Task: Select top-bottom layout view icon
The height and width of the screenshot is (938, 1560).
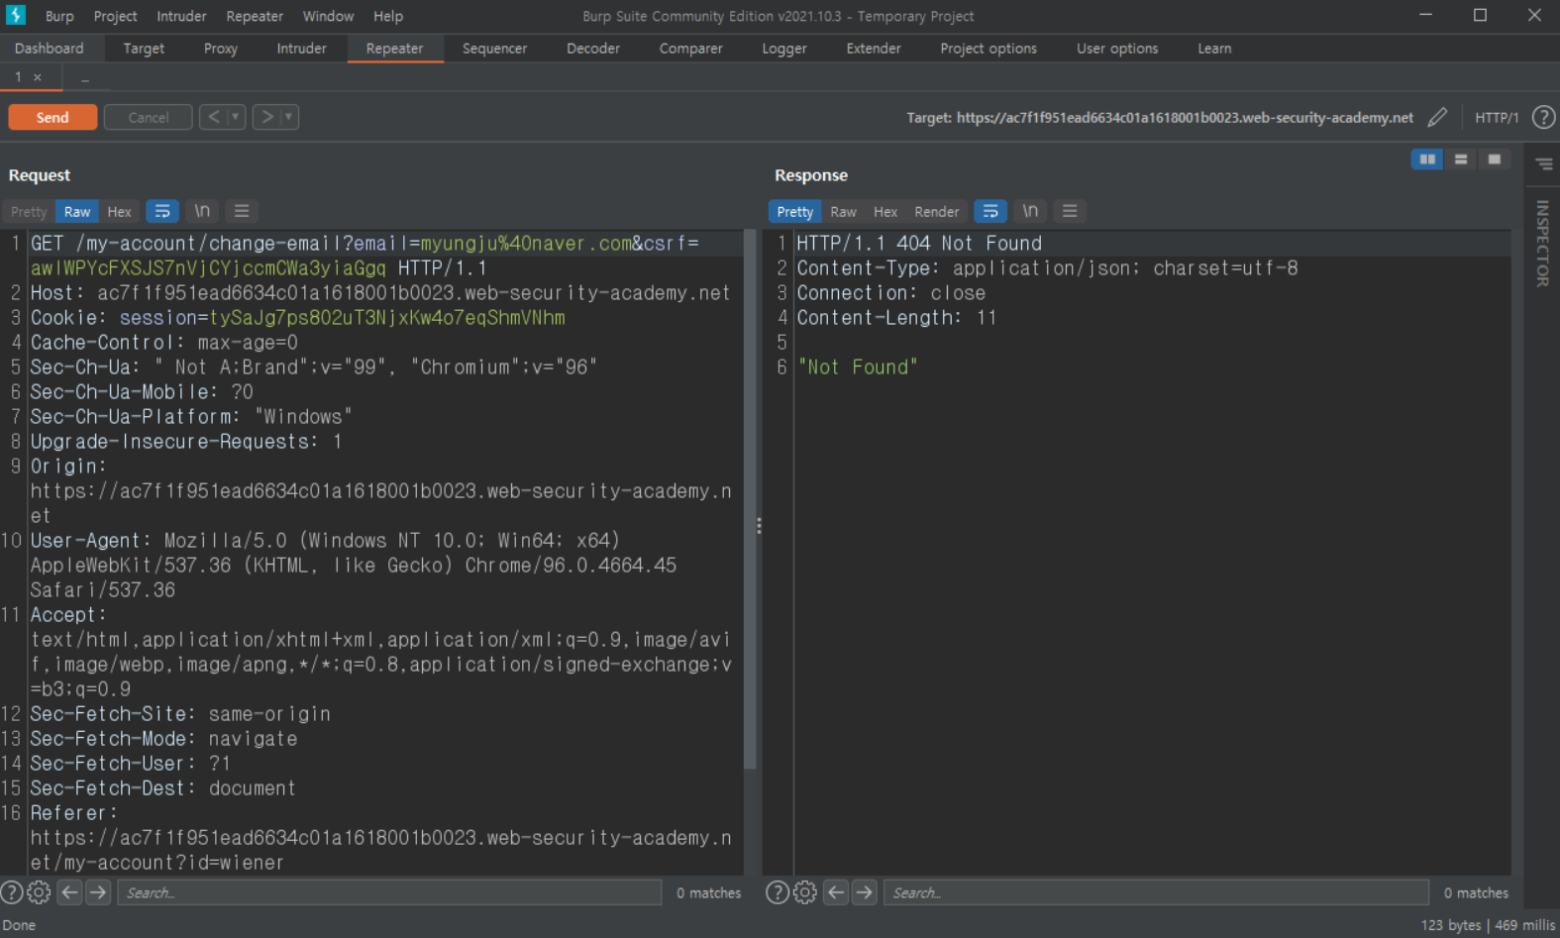Action: [1461, 158]
